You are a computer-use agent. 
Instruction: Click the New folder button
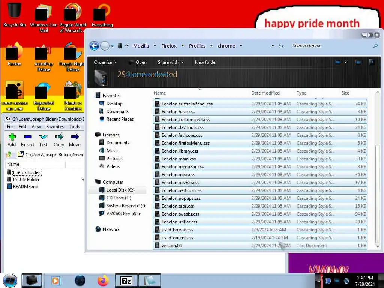206,62
